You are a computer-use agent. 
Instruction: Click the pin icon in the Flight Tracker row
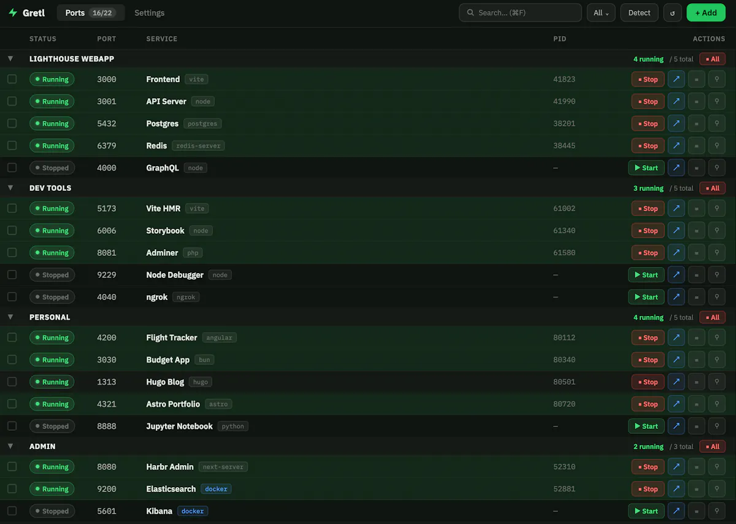(x=716, y=337)
